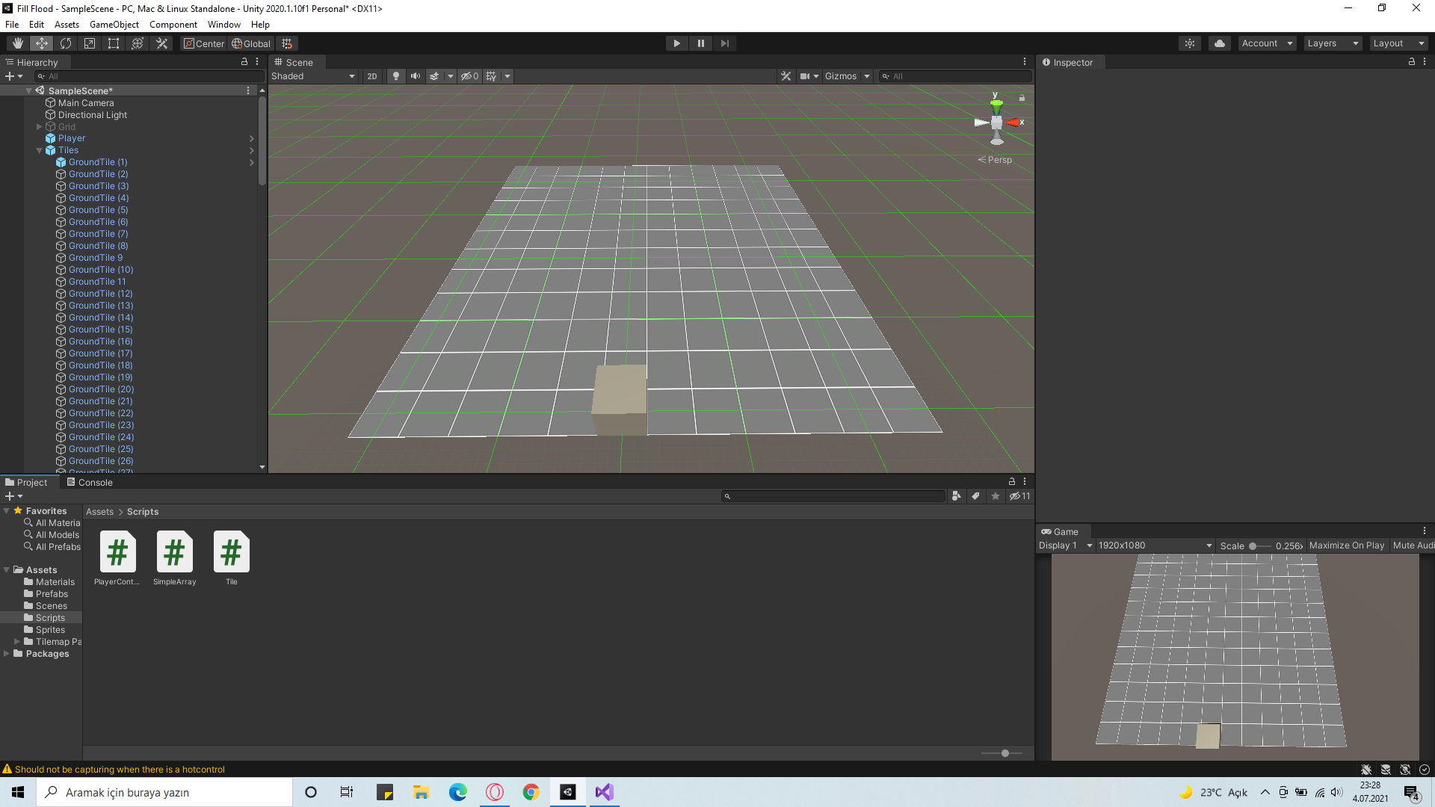Click the Play button
1435x807 pixels.
click(x=676, y=43)
